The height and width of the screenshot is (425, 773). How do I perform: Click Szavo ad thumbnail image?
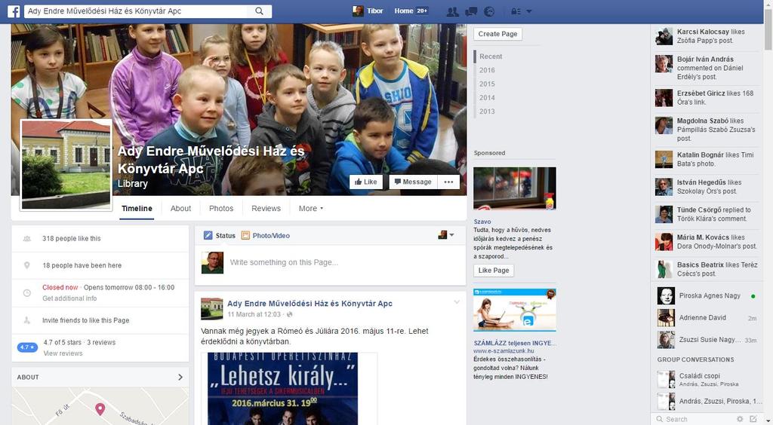point(515,188)
